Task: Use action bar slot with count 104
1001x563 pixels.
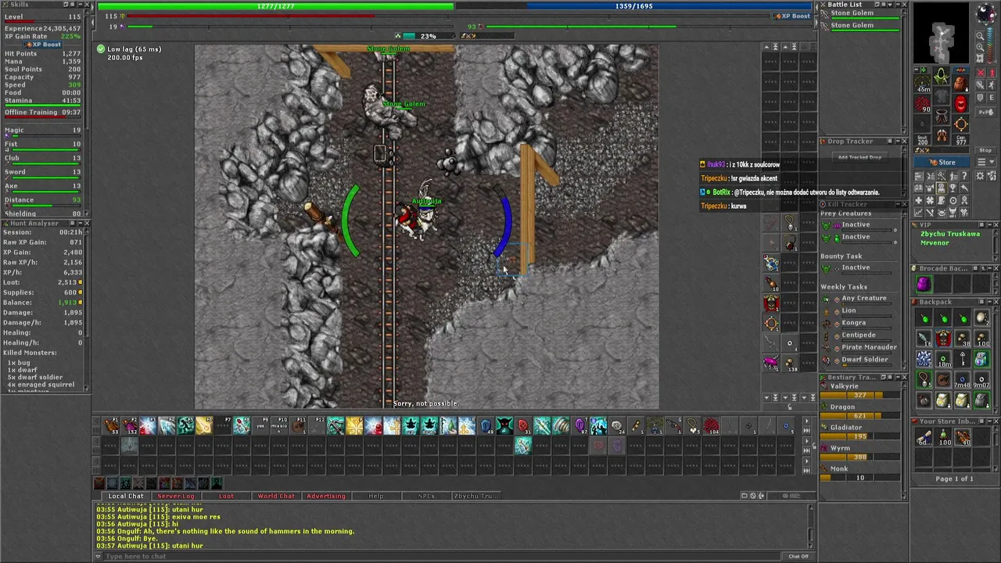Action: (712, 426)
